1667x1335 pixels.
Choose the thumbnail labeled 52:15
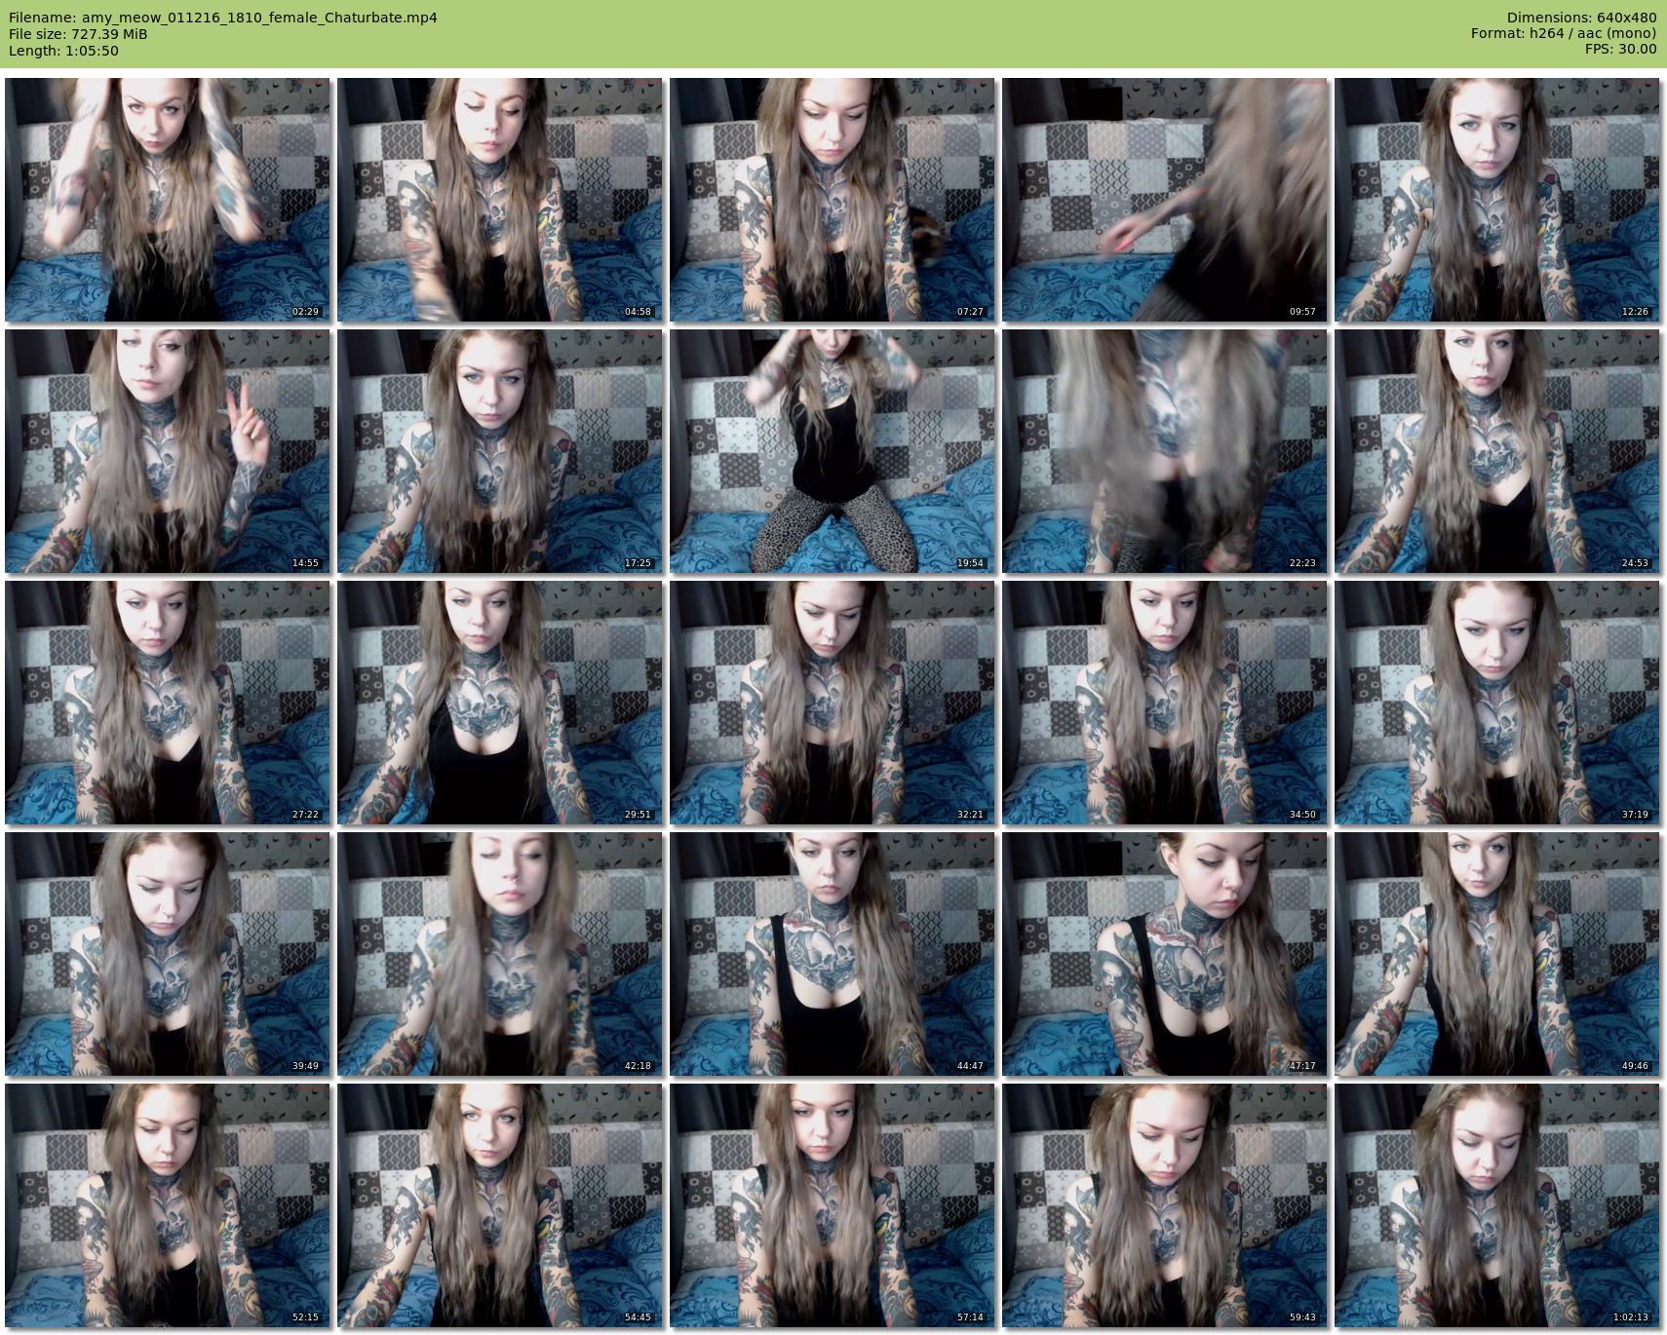tap(168, 1205)
